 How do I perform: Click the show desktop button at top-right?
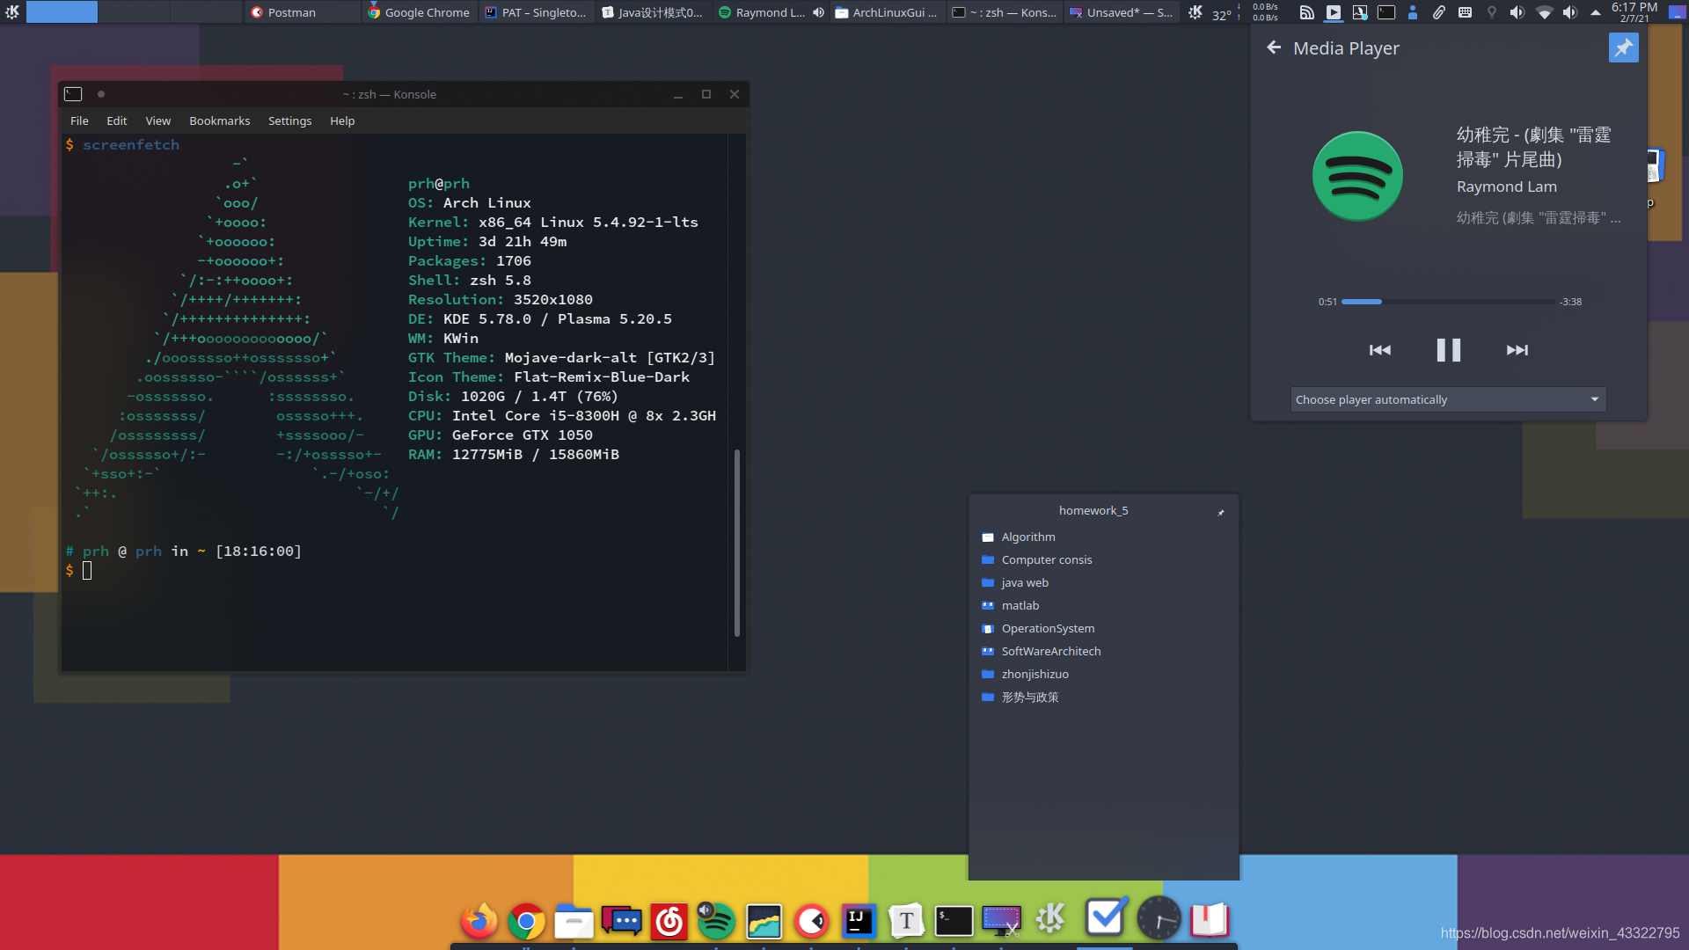[x=1677, y=12]
